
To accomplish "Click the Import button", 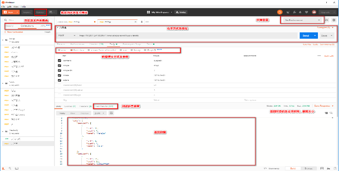I will point(27,12).
